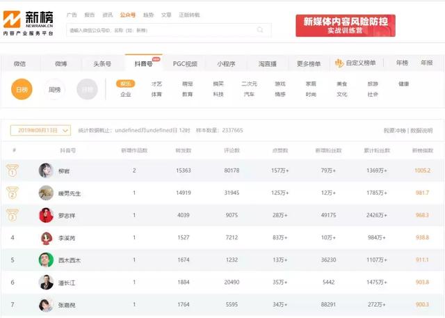Open 罗志祥's avatar
445x318 pixels.
(46, 215)
